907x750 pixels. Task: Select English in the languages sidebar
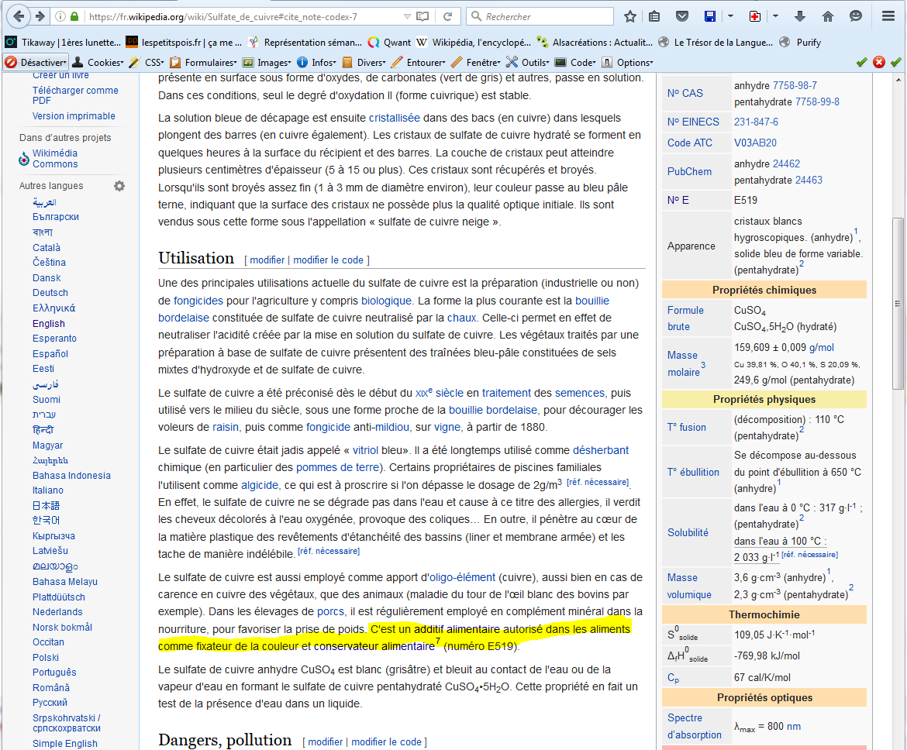[x=49, y=324]
